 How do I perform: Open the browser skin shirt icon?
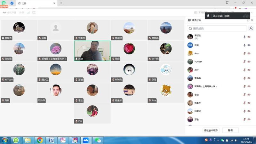227,3
